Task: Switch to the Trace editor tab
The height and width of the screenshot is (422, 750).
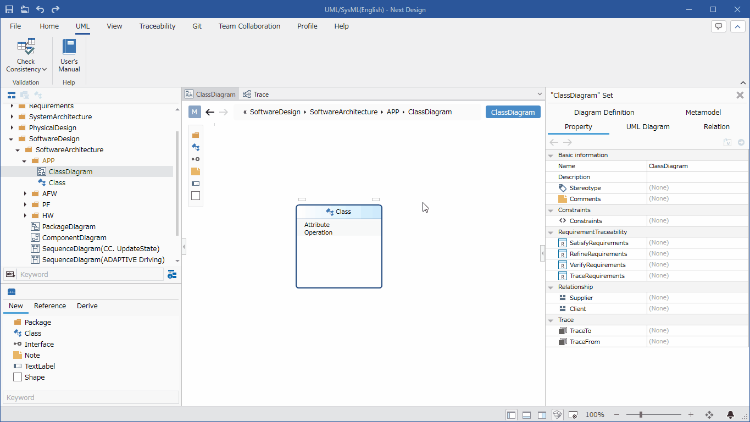Action: coord(256,95)
